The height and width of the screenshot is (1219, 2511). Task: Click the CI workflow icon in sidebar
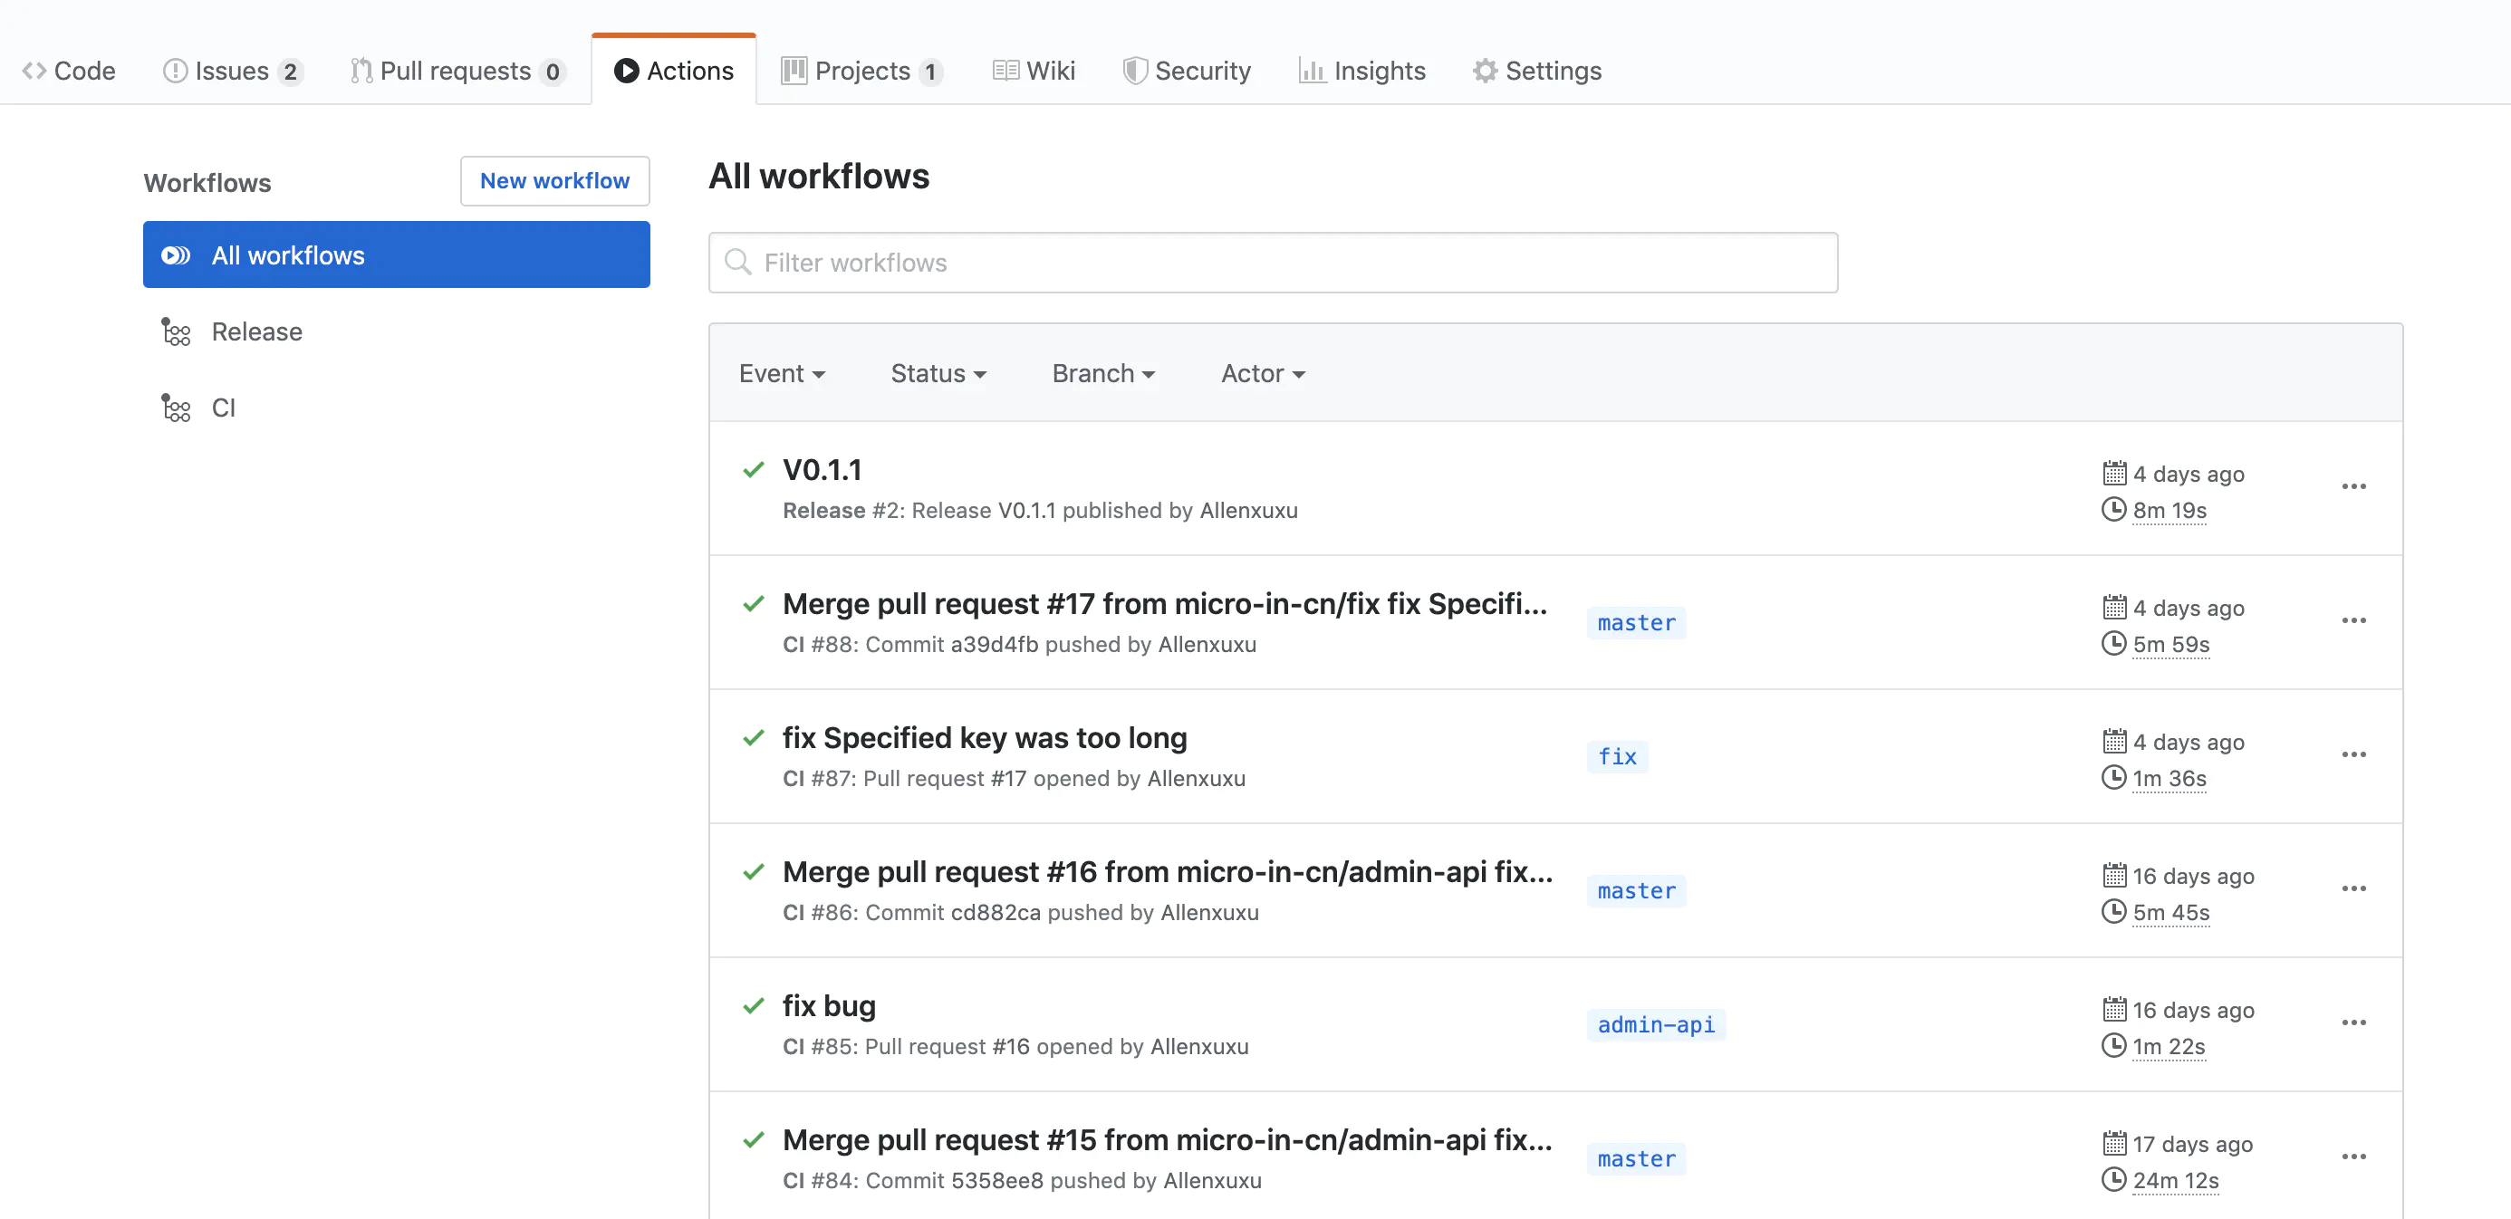[x=176, y=408]
